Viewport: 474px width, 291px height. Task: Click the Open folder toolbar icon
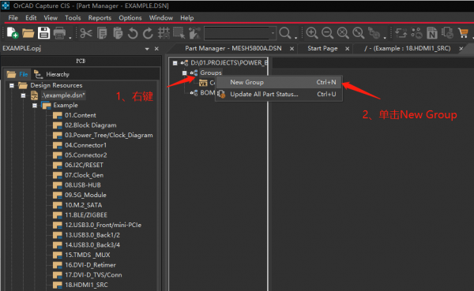click(28, 33)
